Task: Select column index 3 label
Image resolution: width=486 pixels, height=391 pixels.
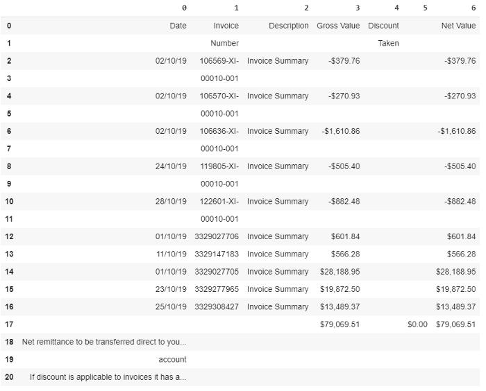Action: click(358, 8)
